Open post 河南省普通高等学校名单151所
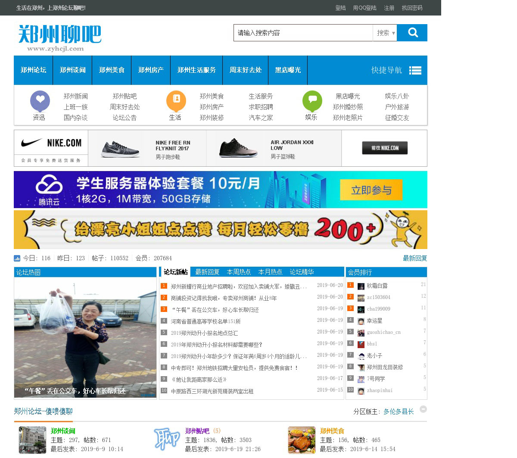 tap(206, 321)
